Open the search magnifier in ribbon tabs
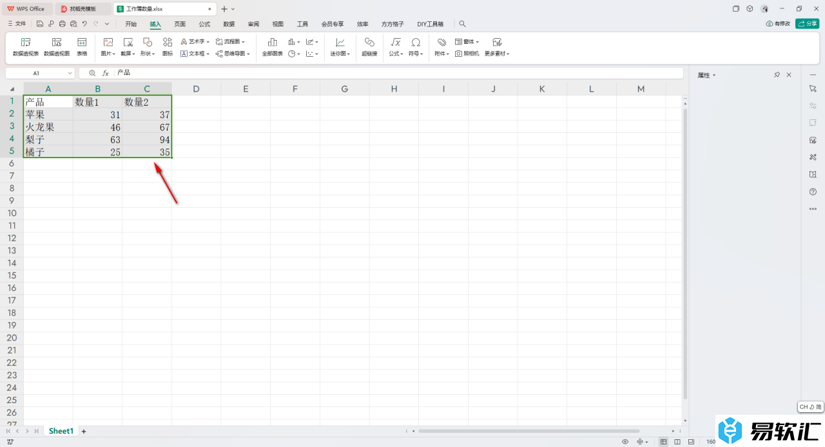The image size is (825, 447). (x=462, y=24)
